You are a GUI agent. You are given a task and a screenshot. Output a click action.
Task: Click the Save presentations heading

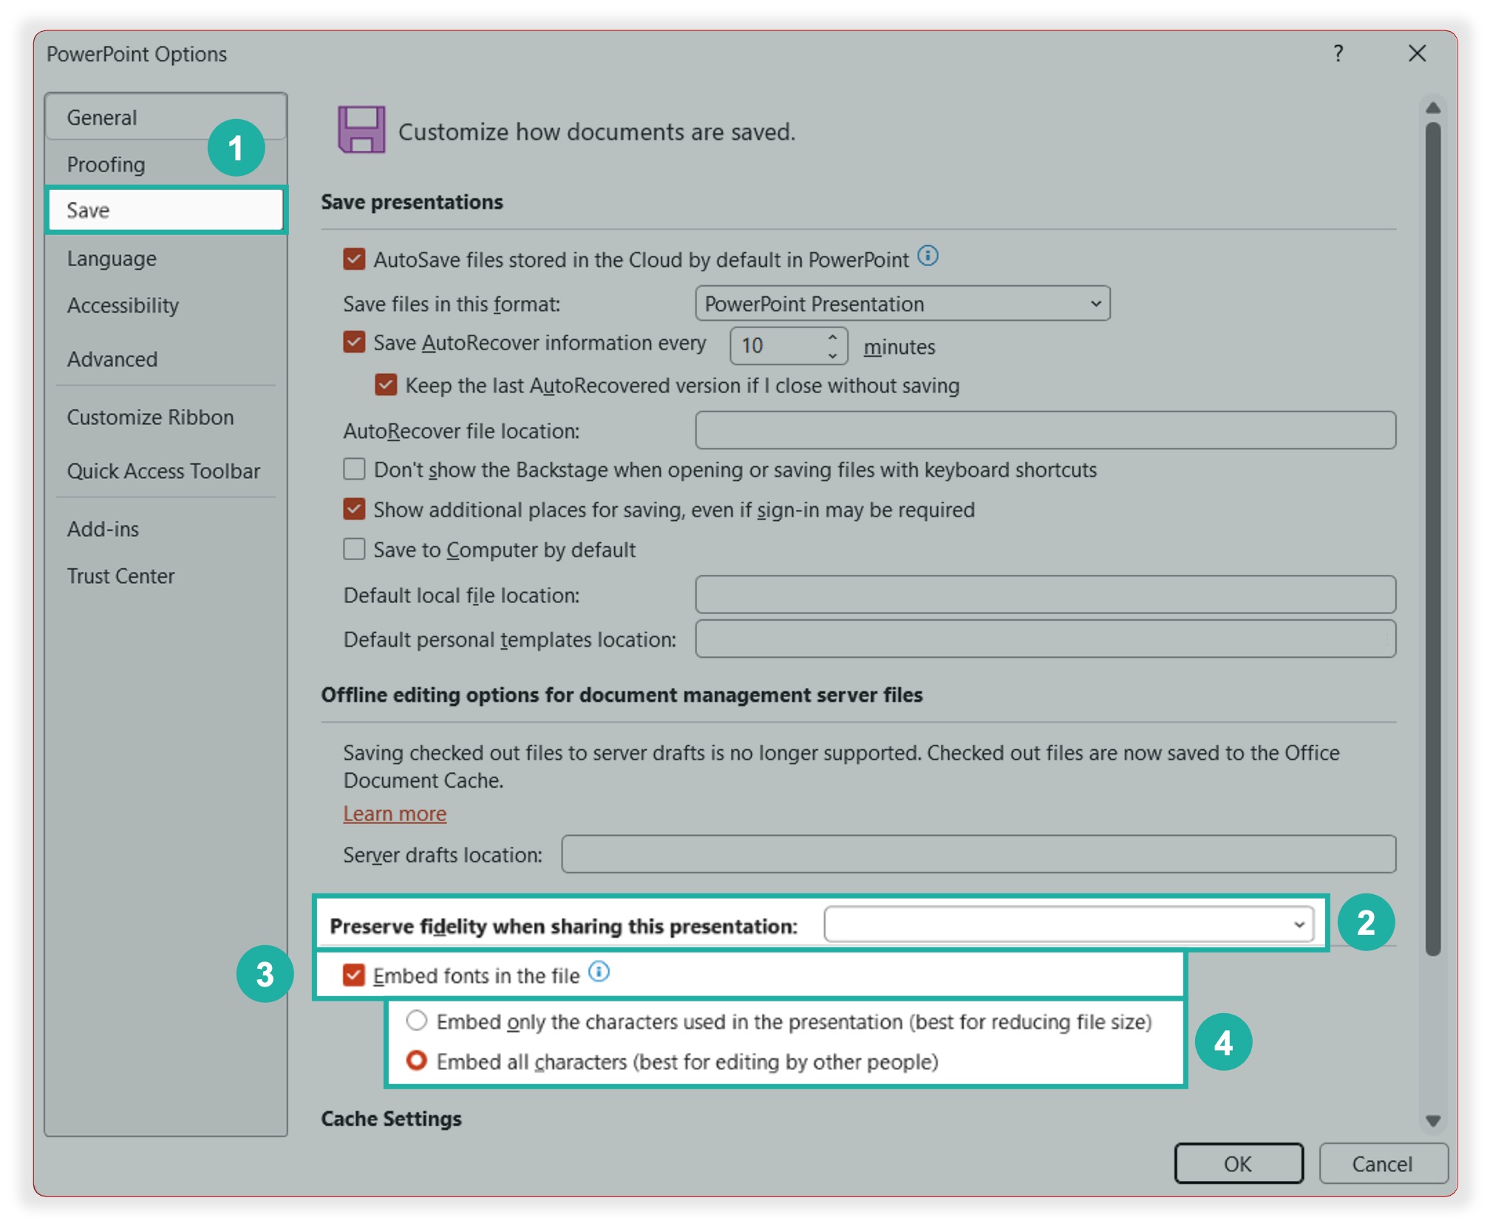click(x=412, y=202)
